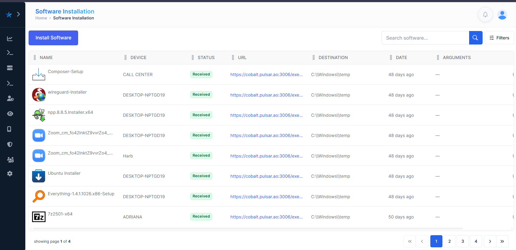Open the Composer-Setup URL link
516x250 pixels.
tap(266, 75)
